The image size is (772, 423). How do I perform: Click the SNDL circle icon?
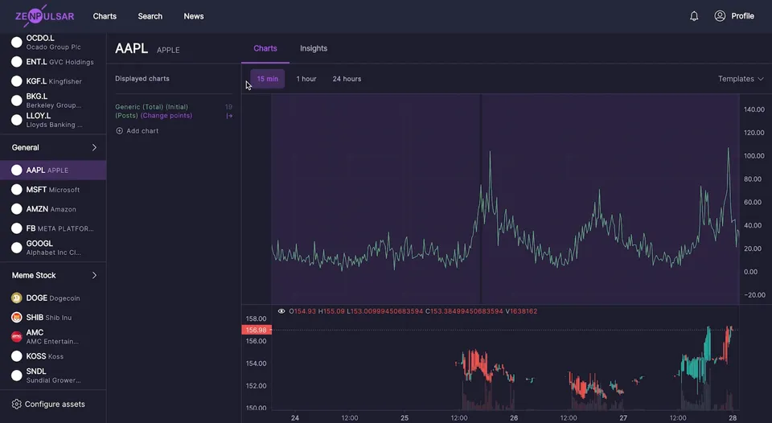tap(17, 376)
